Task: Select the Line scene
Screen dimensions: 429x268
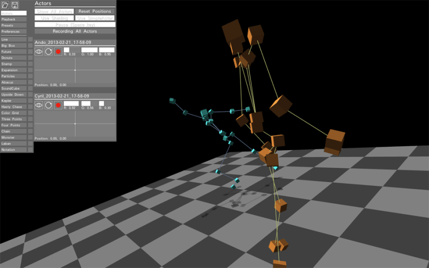Action: pos(14,39)
